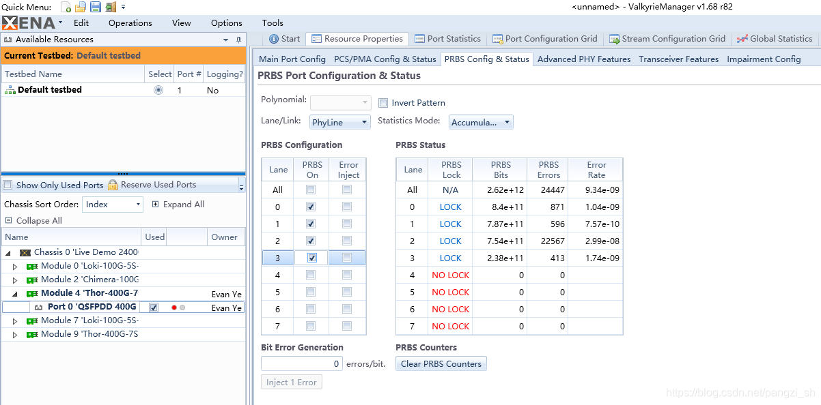The image size is (821, 405).
Task: Pin the Available Resources panel
Action: [238, 40]
